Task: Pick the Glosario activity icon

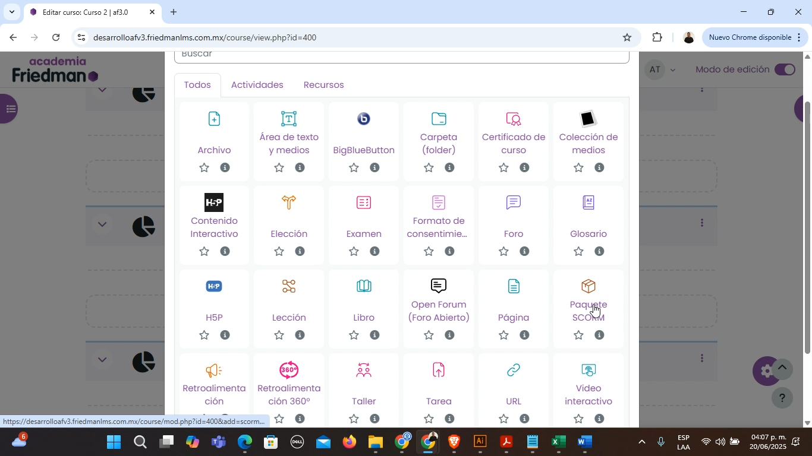Action: (x=588, y=202)
